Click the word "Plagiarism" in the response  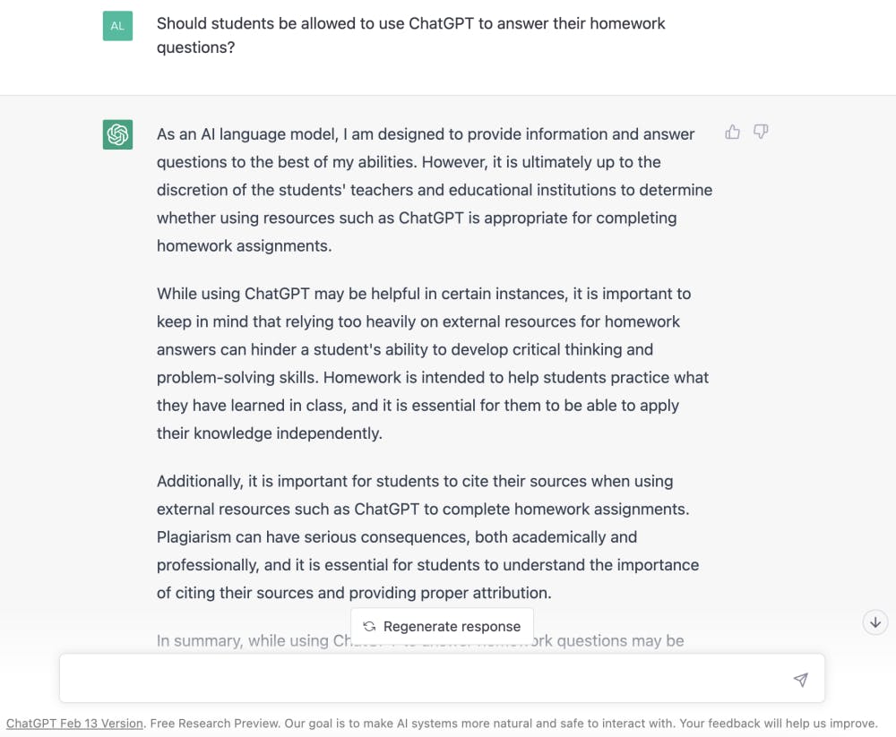tap(194, 536)
